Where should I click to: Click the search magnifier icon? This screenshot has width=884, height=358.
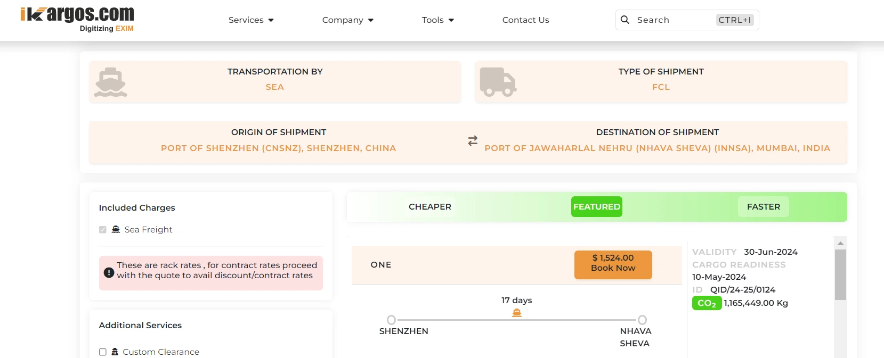[x=625, y=20]
